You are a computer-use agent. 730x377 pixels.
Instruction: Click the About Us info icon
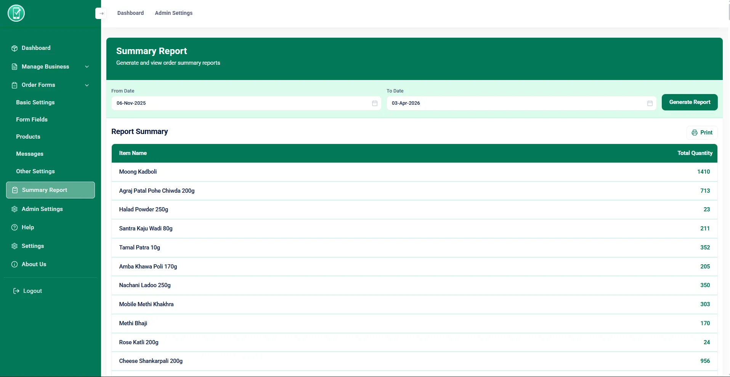[14, 264]
